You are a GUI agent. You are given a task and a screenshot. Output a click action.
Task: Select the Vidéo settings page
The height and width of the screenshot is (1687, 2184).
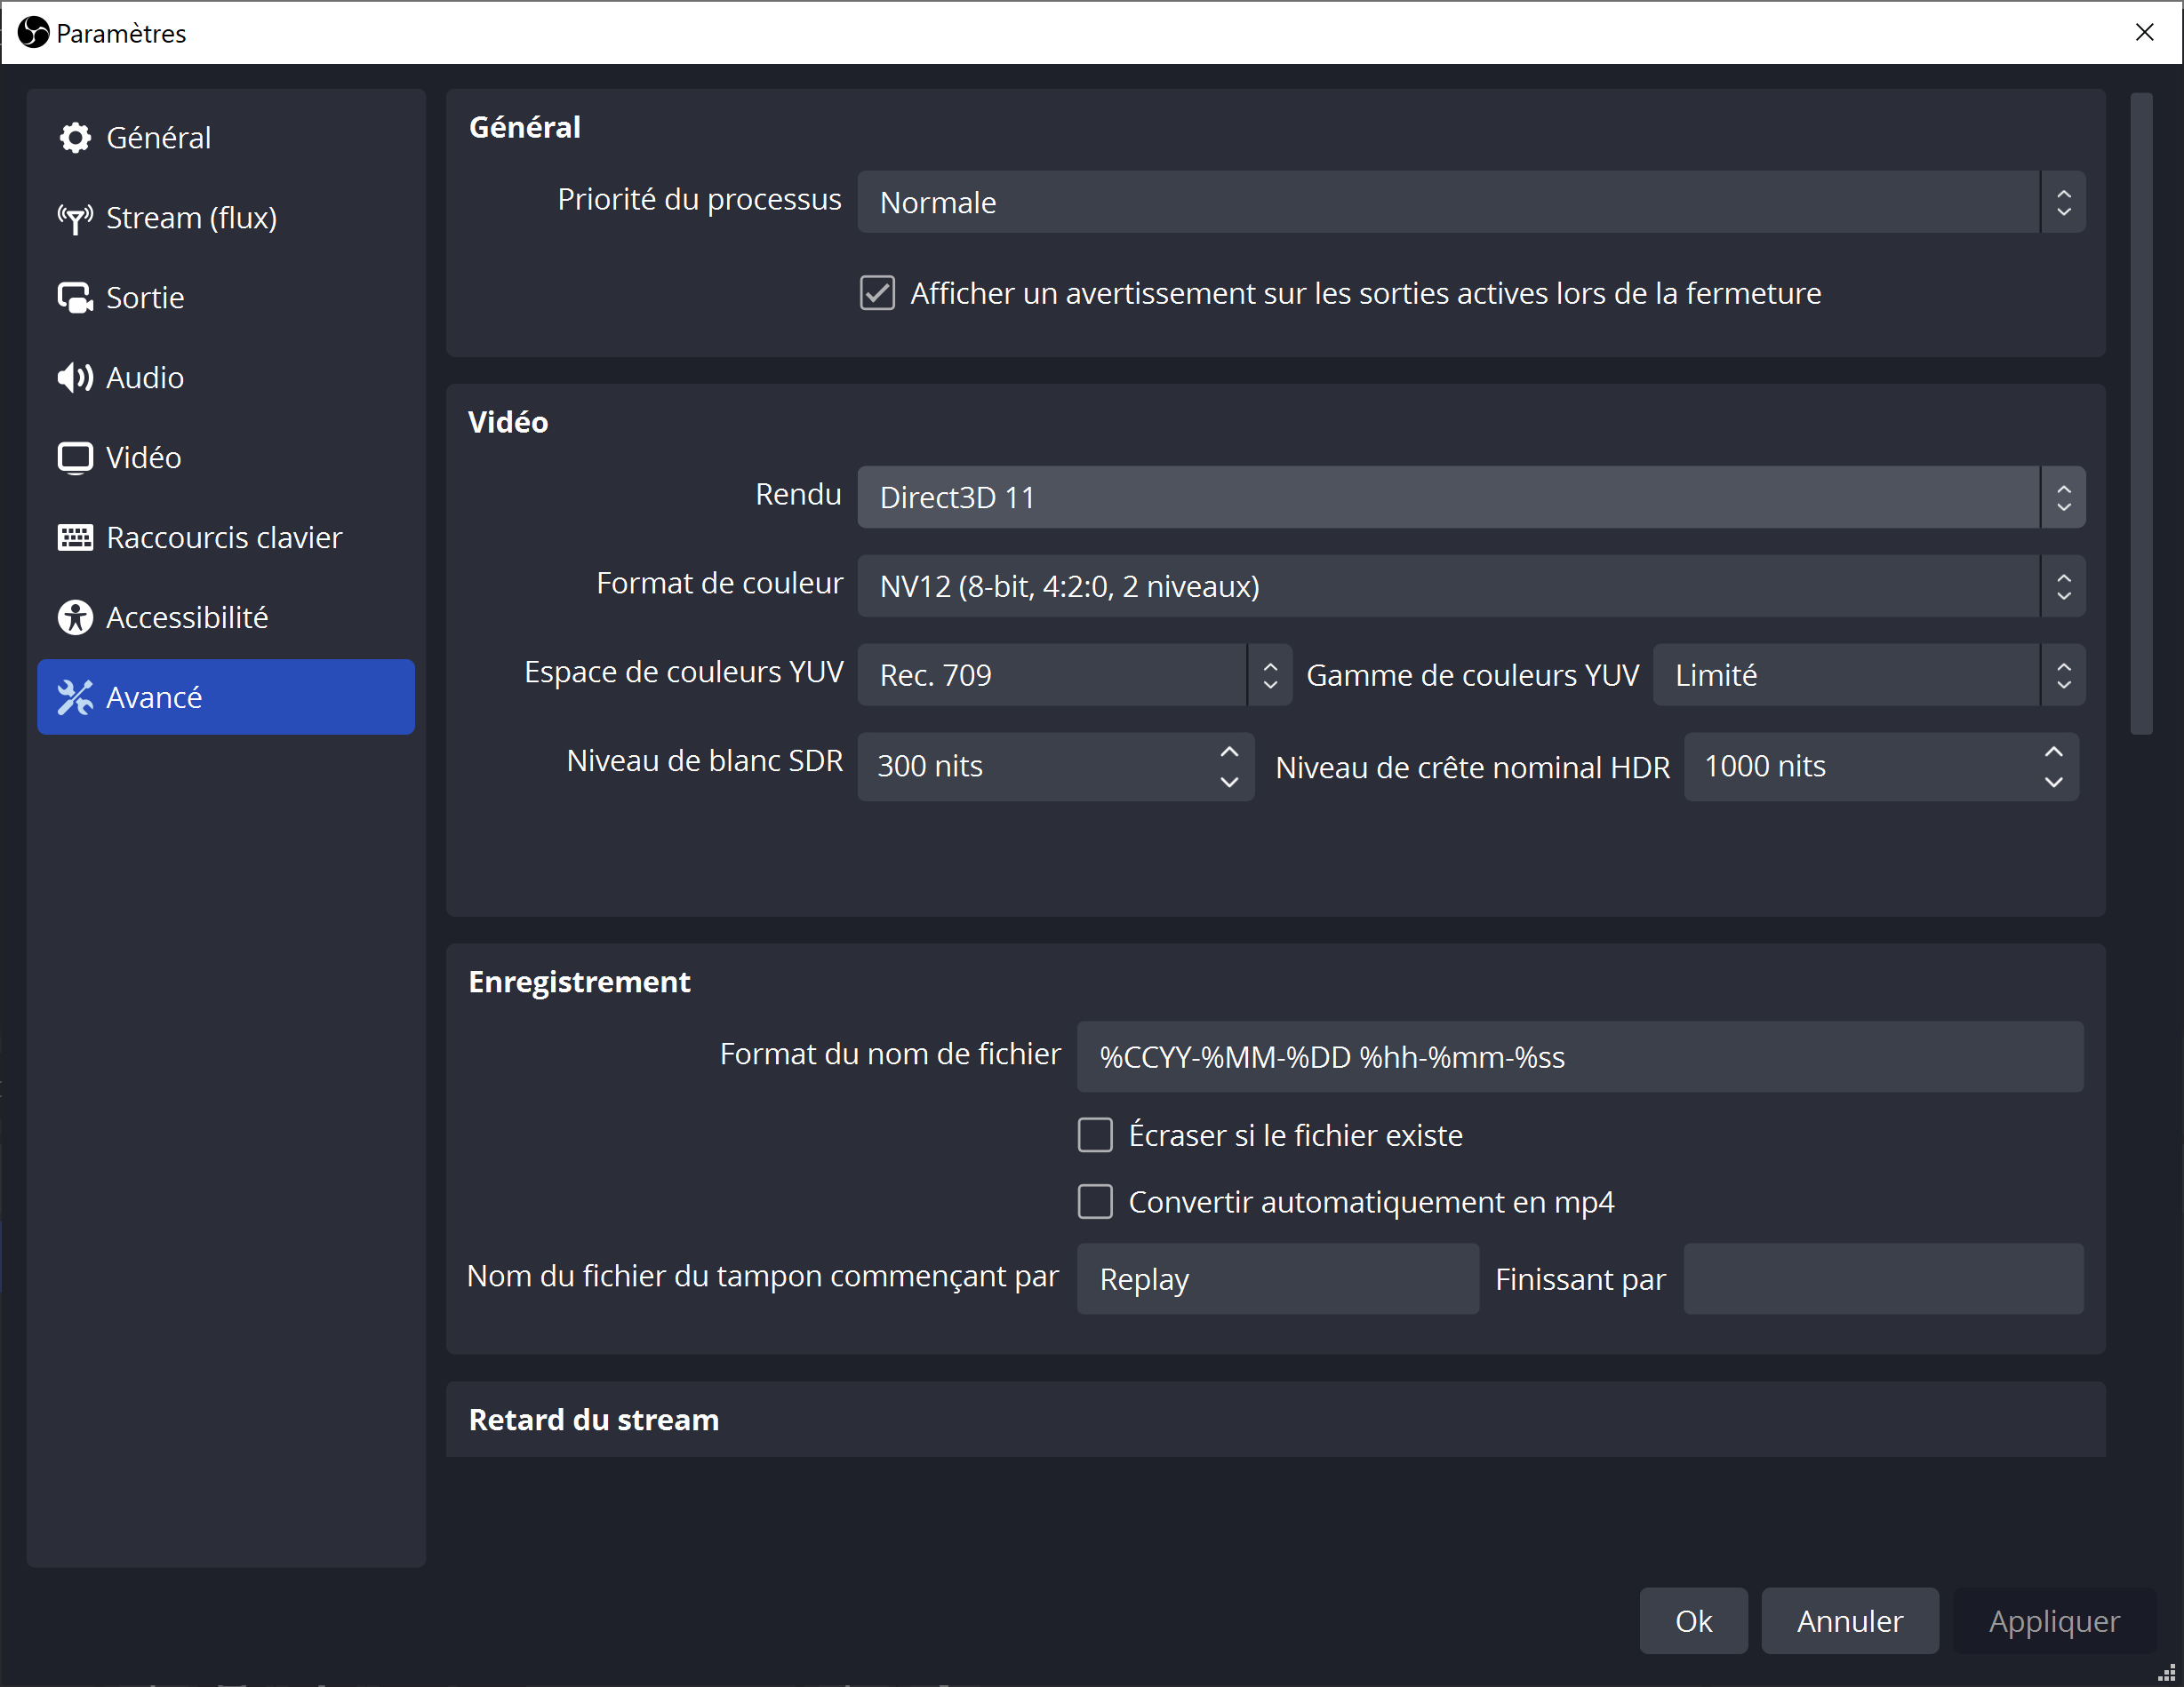143,458
